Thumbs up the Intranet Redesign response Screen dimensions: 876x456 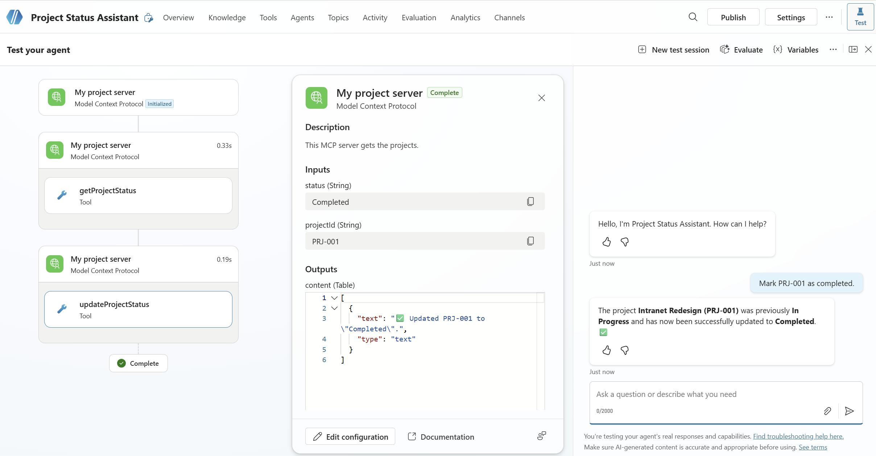point(607,350)
